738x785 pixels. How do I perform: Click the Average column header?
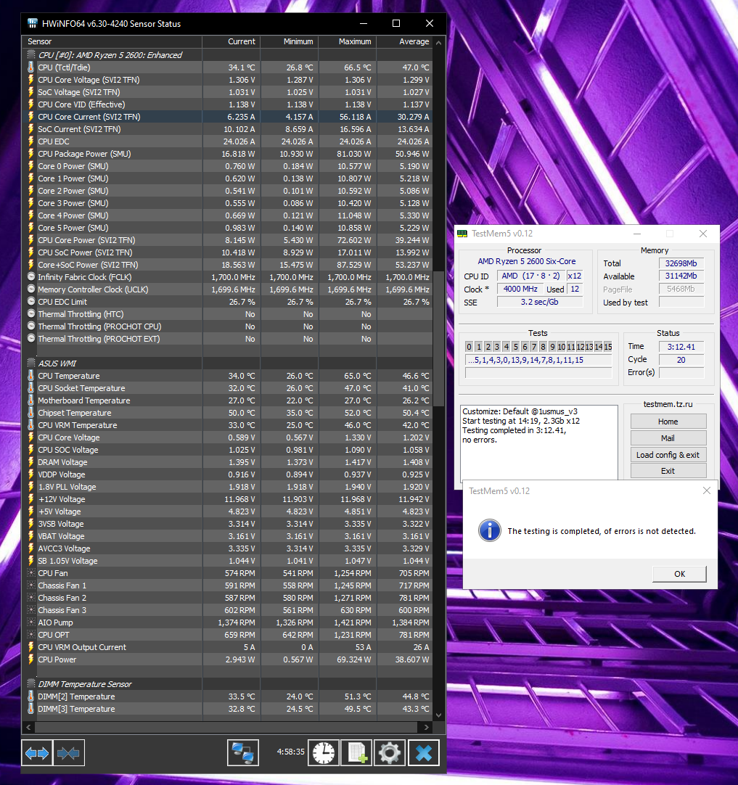coord(404,41)
